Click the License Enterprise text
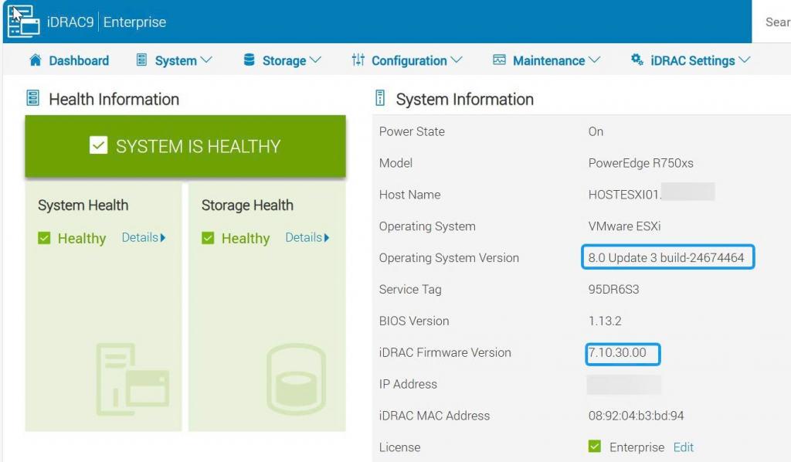The width and height of the screenshot is (791, 462). click(x=637, y=447)
